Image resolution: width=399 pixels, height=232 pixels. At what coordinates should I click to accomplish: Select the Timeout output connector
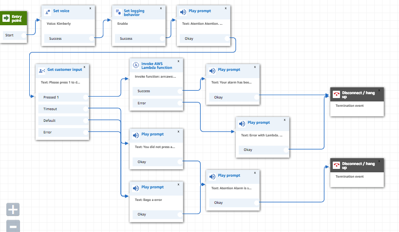tap(86, 109)
